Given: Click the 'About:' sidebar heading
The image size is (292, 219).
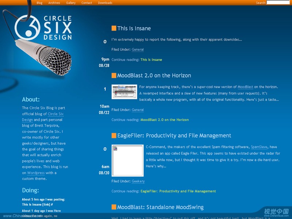Looking at the screenshot, I should (x=31, y=99).
